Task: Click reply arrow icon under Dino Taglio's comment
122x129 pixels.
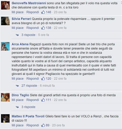Action: coord(17,107)
